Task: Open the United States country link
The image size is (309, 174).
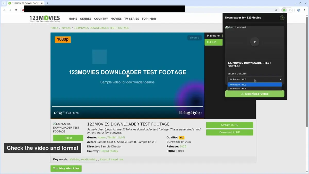Action: pyautogui.click(x=109, y=151)
